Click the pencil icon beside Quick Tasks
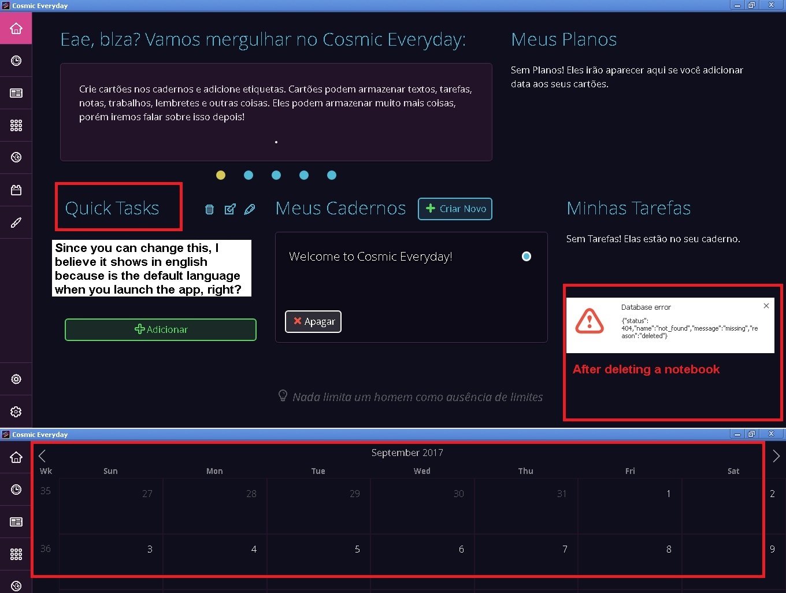This screenshot has height=593, width=786. point(250,209)
